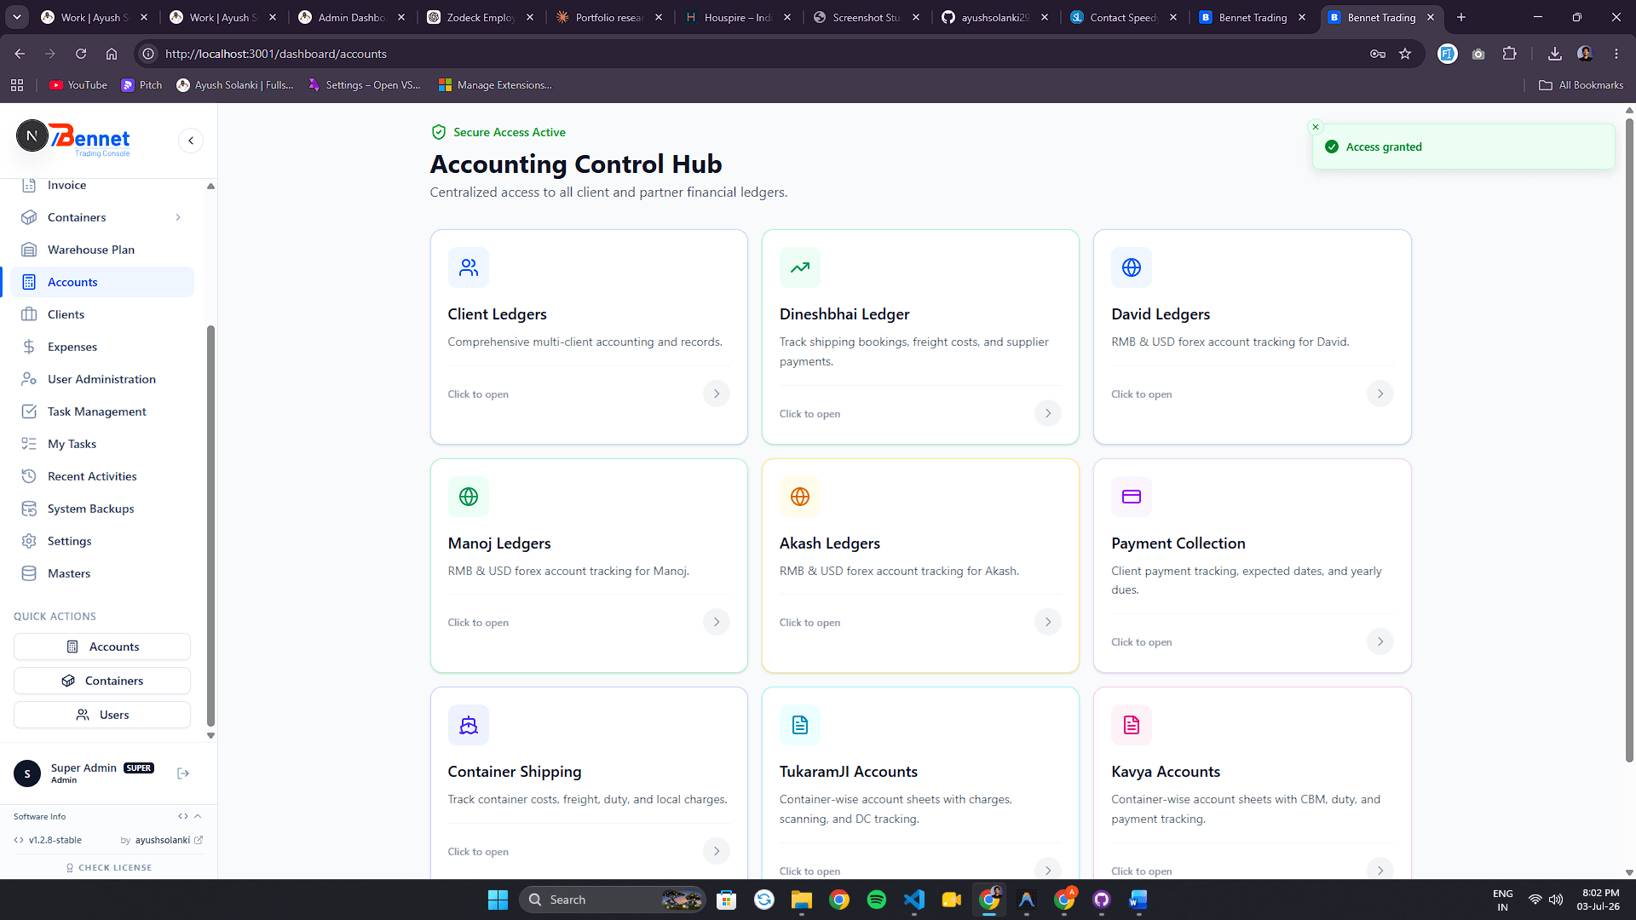Click the sidebar vertical scrollbar
The width and height of the screenshot is (1636, 920).
coord(210,526)
